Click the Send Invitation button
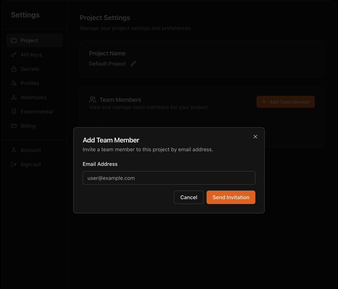338x289 pixels. pos(231,197)
